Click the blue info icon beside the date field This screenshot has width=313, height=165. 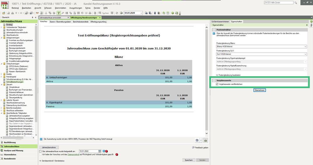pos(103,151)
